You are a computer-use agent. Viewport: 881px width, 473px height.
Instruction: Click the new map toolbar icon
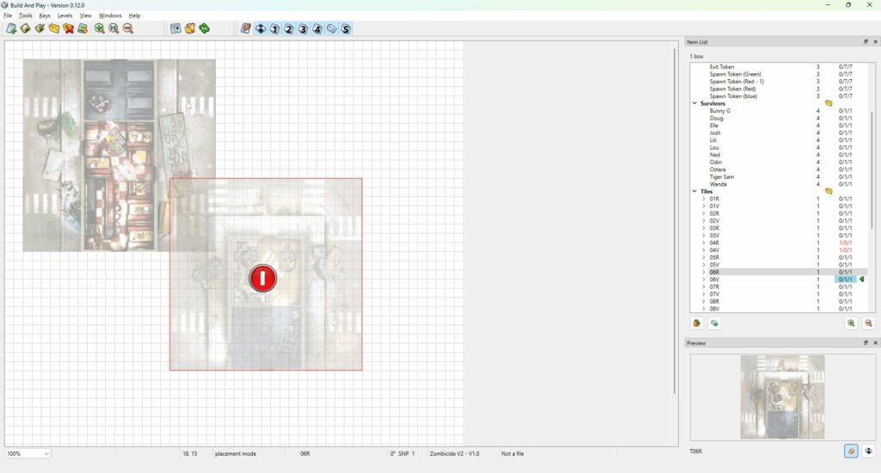[11, 28]
